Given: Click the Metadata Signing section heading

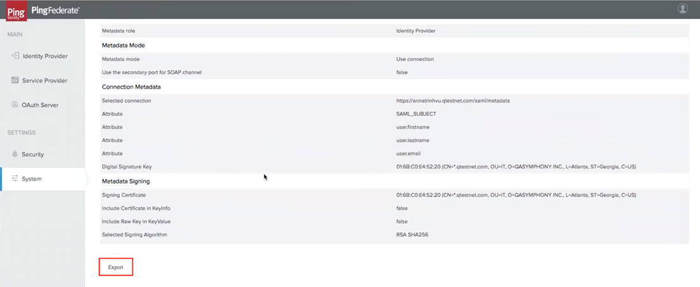Looking at the screenshot, I should 126,181.
